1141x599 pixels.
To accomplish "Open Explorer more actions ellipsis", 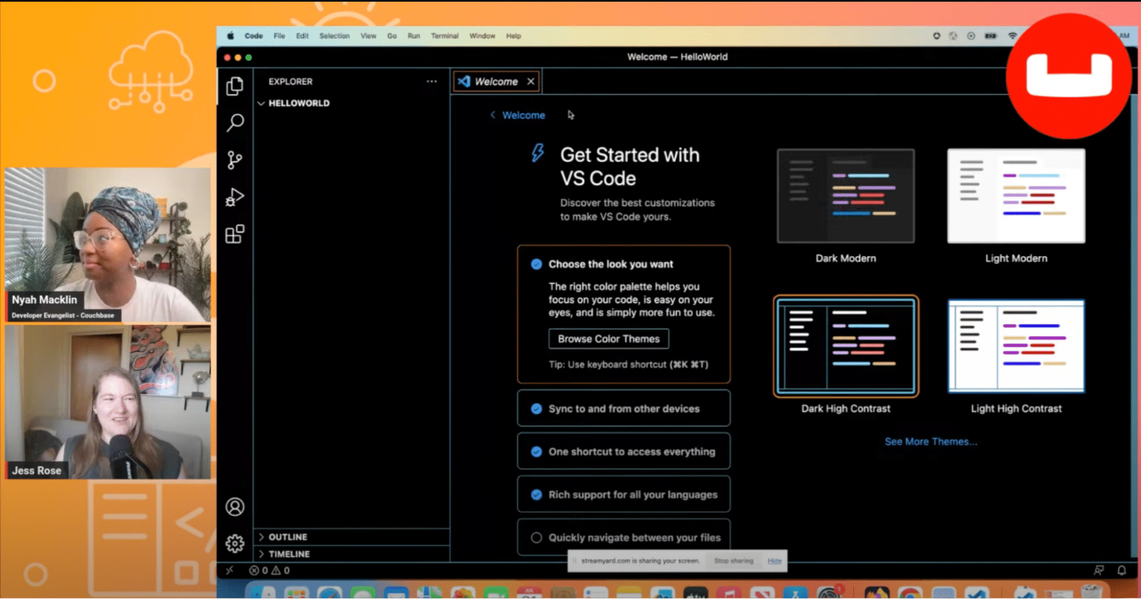I will click(432, 82).
